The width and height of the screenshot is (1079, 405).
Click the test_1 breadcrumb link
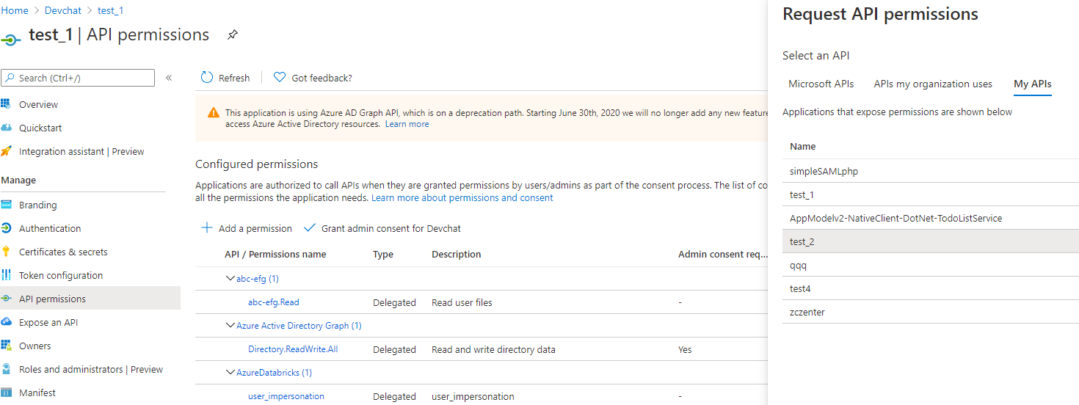111,10
